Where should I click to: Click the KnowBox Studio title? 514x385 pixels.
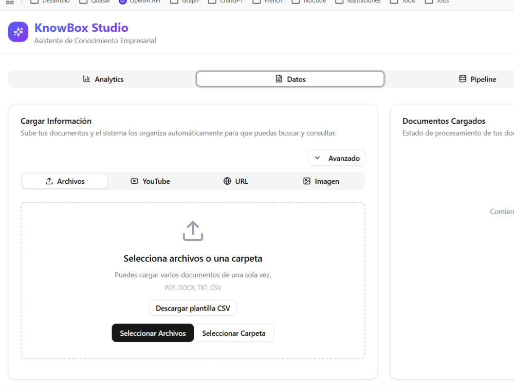pos(81,28)
